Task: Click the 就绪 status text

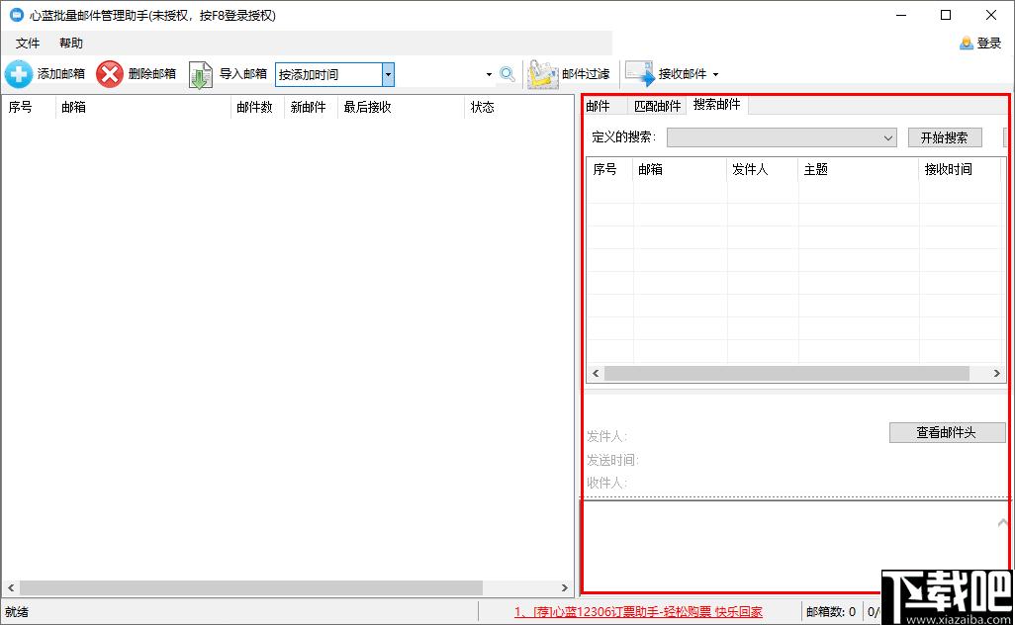Action: (17, 611)
